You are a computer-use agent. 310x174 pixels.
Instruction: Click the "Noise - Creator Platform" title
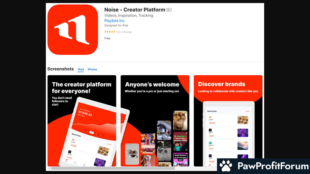click(134, 10)
